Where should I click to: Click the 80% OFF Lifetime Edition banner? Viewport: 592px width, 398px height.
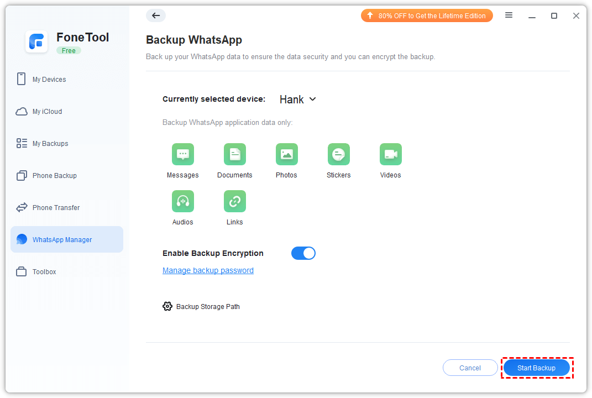(x=426, y=15)
